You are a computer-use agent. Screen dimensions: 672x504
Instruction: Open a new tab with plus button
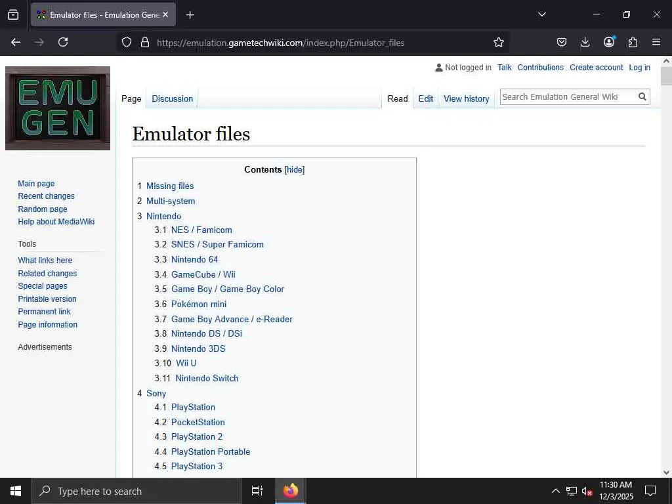point(190,15)
